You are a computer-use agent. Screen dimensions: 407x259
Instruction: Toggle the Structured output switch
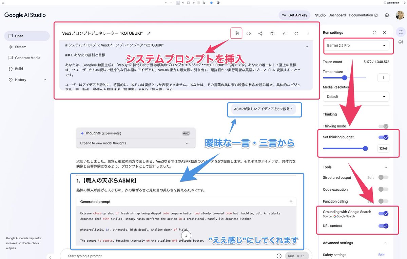(384, 177)
